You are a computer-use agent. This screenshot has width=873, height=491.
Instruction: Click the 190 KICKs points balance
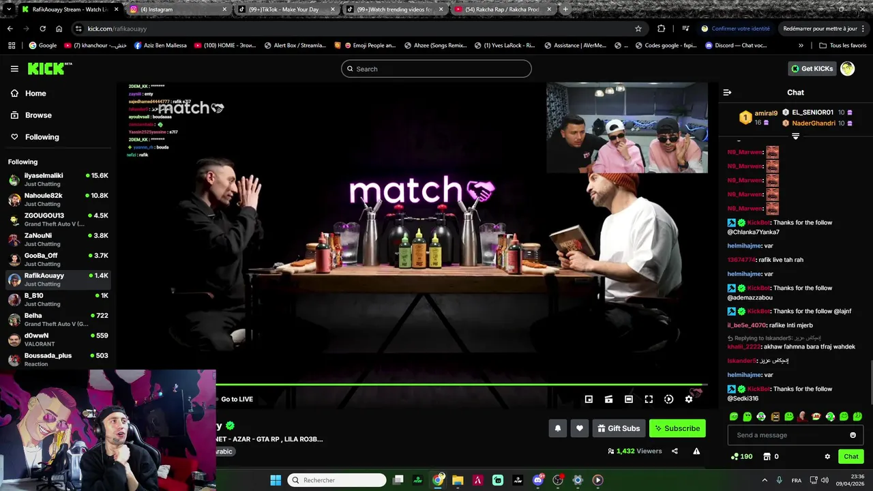tap(741, 456)
